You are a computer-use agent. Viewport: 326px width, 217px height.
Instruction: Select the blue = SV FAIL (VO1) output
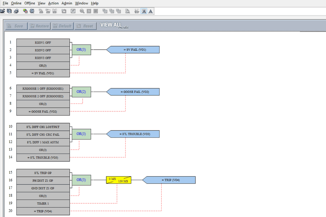[x=133, y=50]
